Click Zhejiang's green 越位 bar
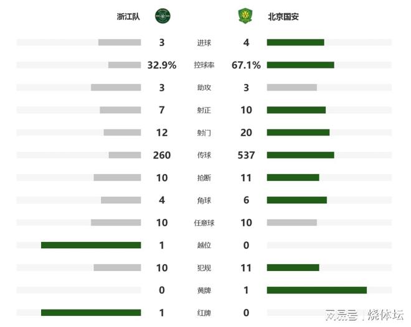Viewport: 411px width, 327px height. 91,246
